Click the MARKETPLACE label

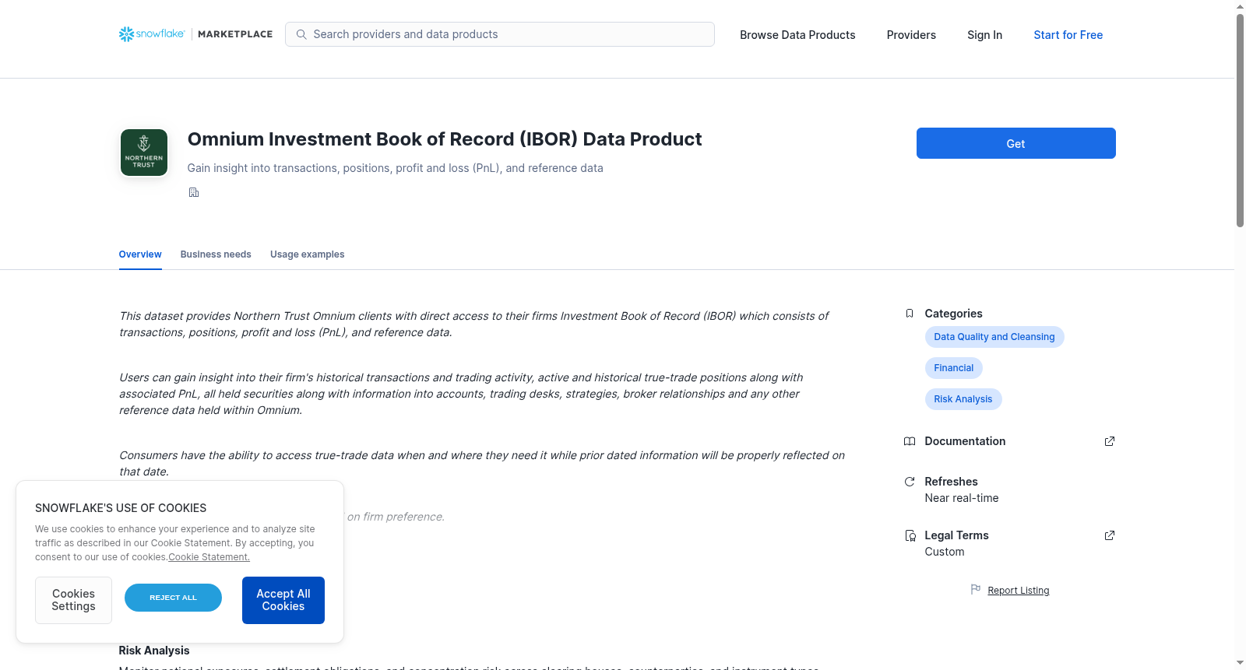[x=235, y=34]
